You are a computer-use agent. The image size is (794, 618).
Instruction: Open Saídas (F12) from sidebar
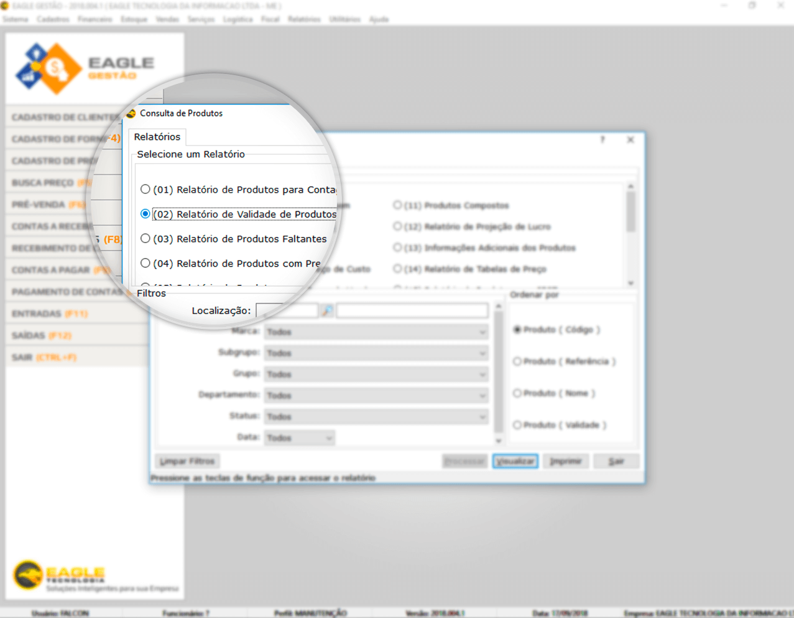click(x=77, y=335)
